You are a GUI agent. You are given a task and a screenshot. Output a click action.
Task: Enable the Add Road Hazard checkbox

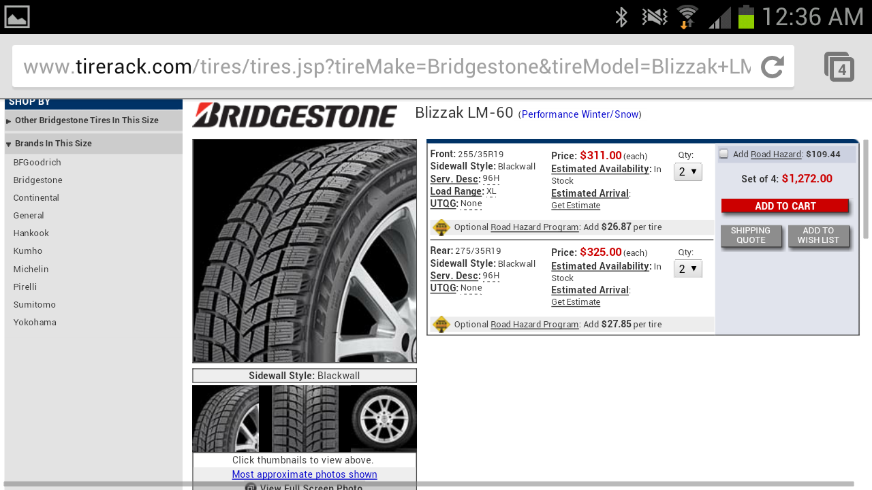723,154
